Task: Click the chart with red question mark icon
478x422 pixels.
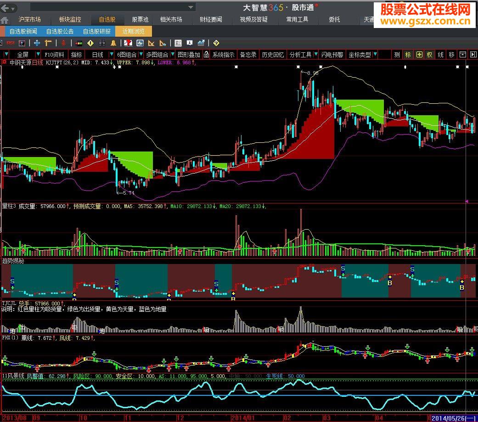Action: pos(128,43)
